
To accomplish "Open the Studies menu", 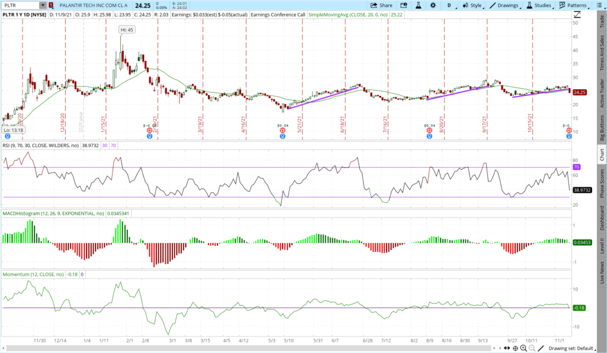I will pyautogui.click(x=538, y=5).
